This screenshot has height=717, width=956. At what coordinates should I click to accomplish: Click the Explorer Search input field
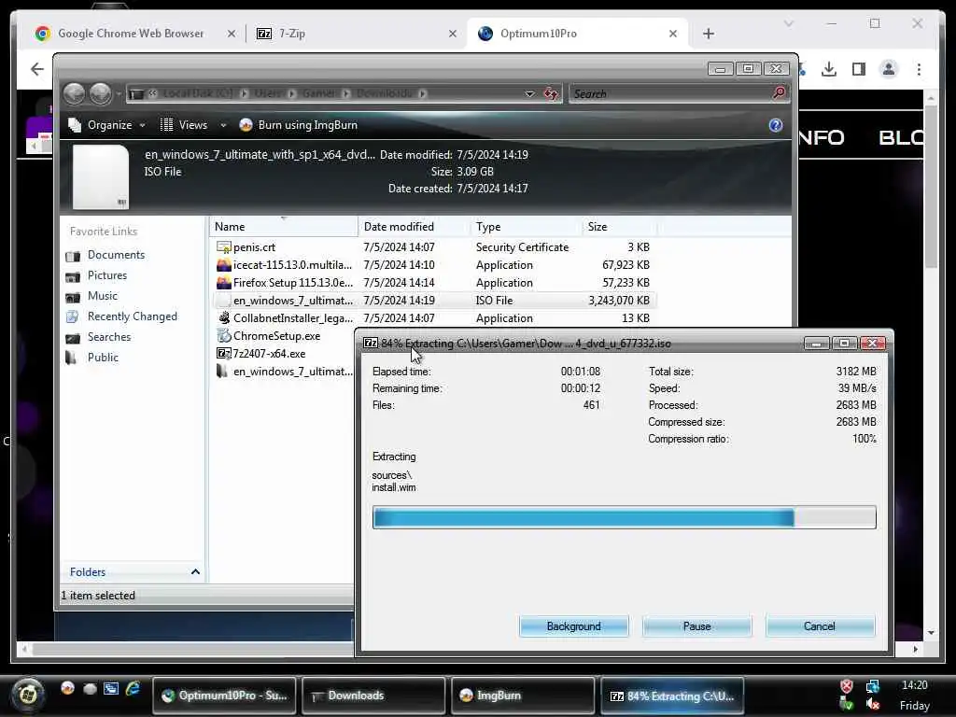(x=669, y=94)
